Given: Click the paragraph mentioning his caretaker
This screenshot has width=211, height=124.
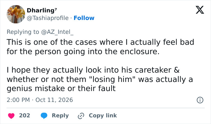Looking at the screenshot, I should 100,79.
